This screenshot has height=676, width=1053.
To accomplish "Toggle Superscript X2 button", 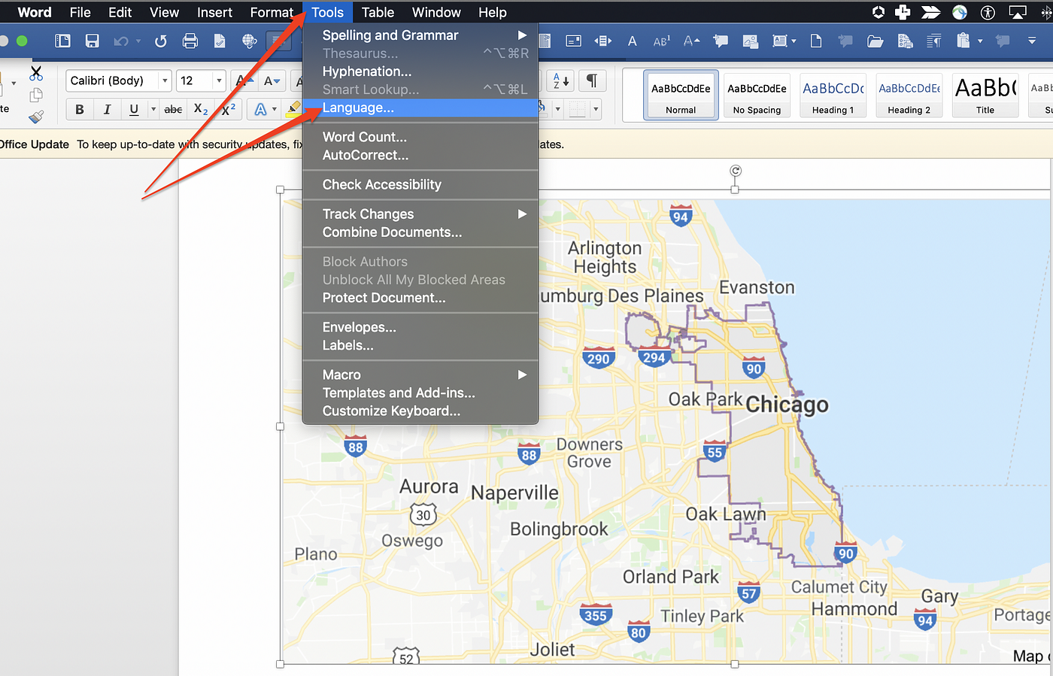I will [x=228, y=110].
